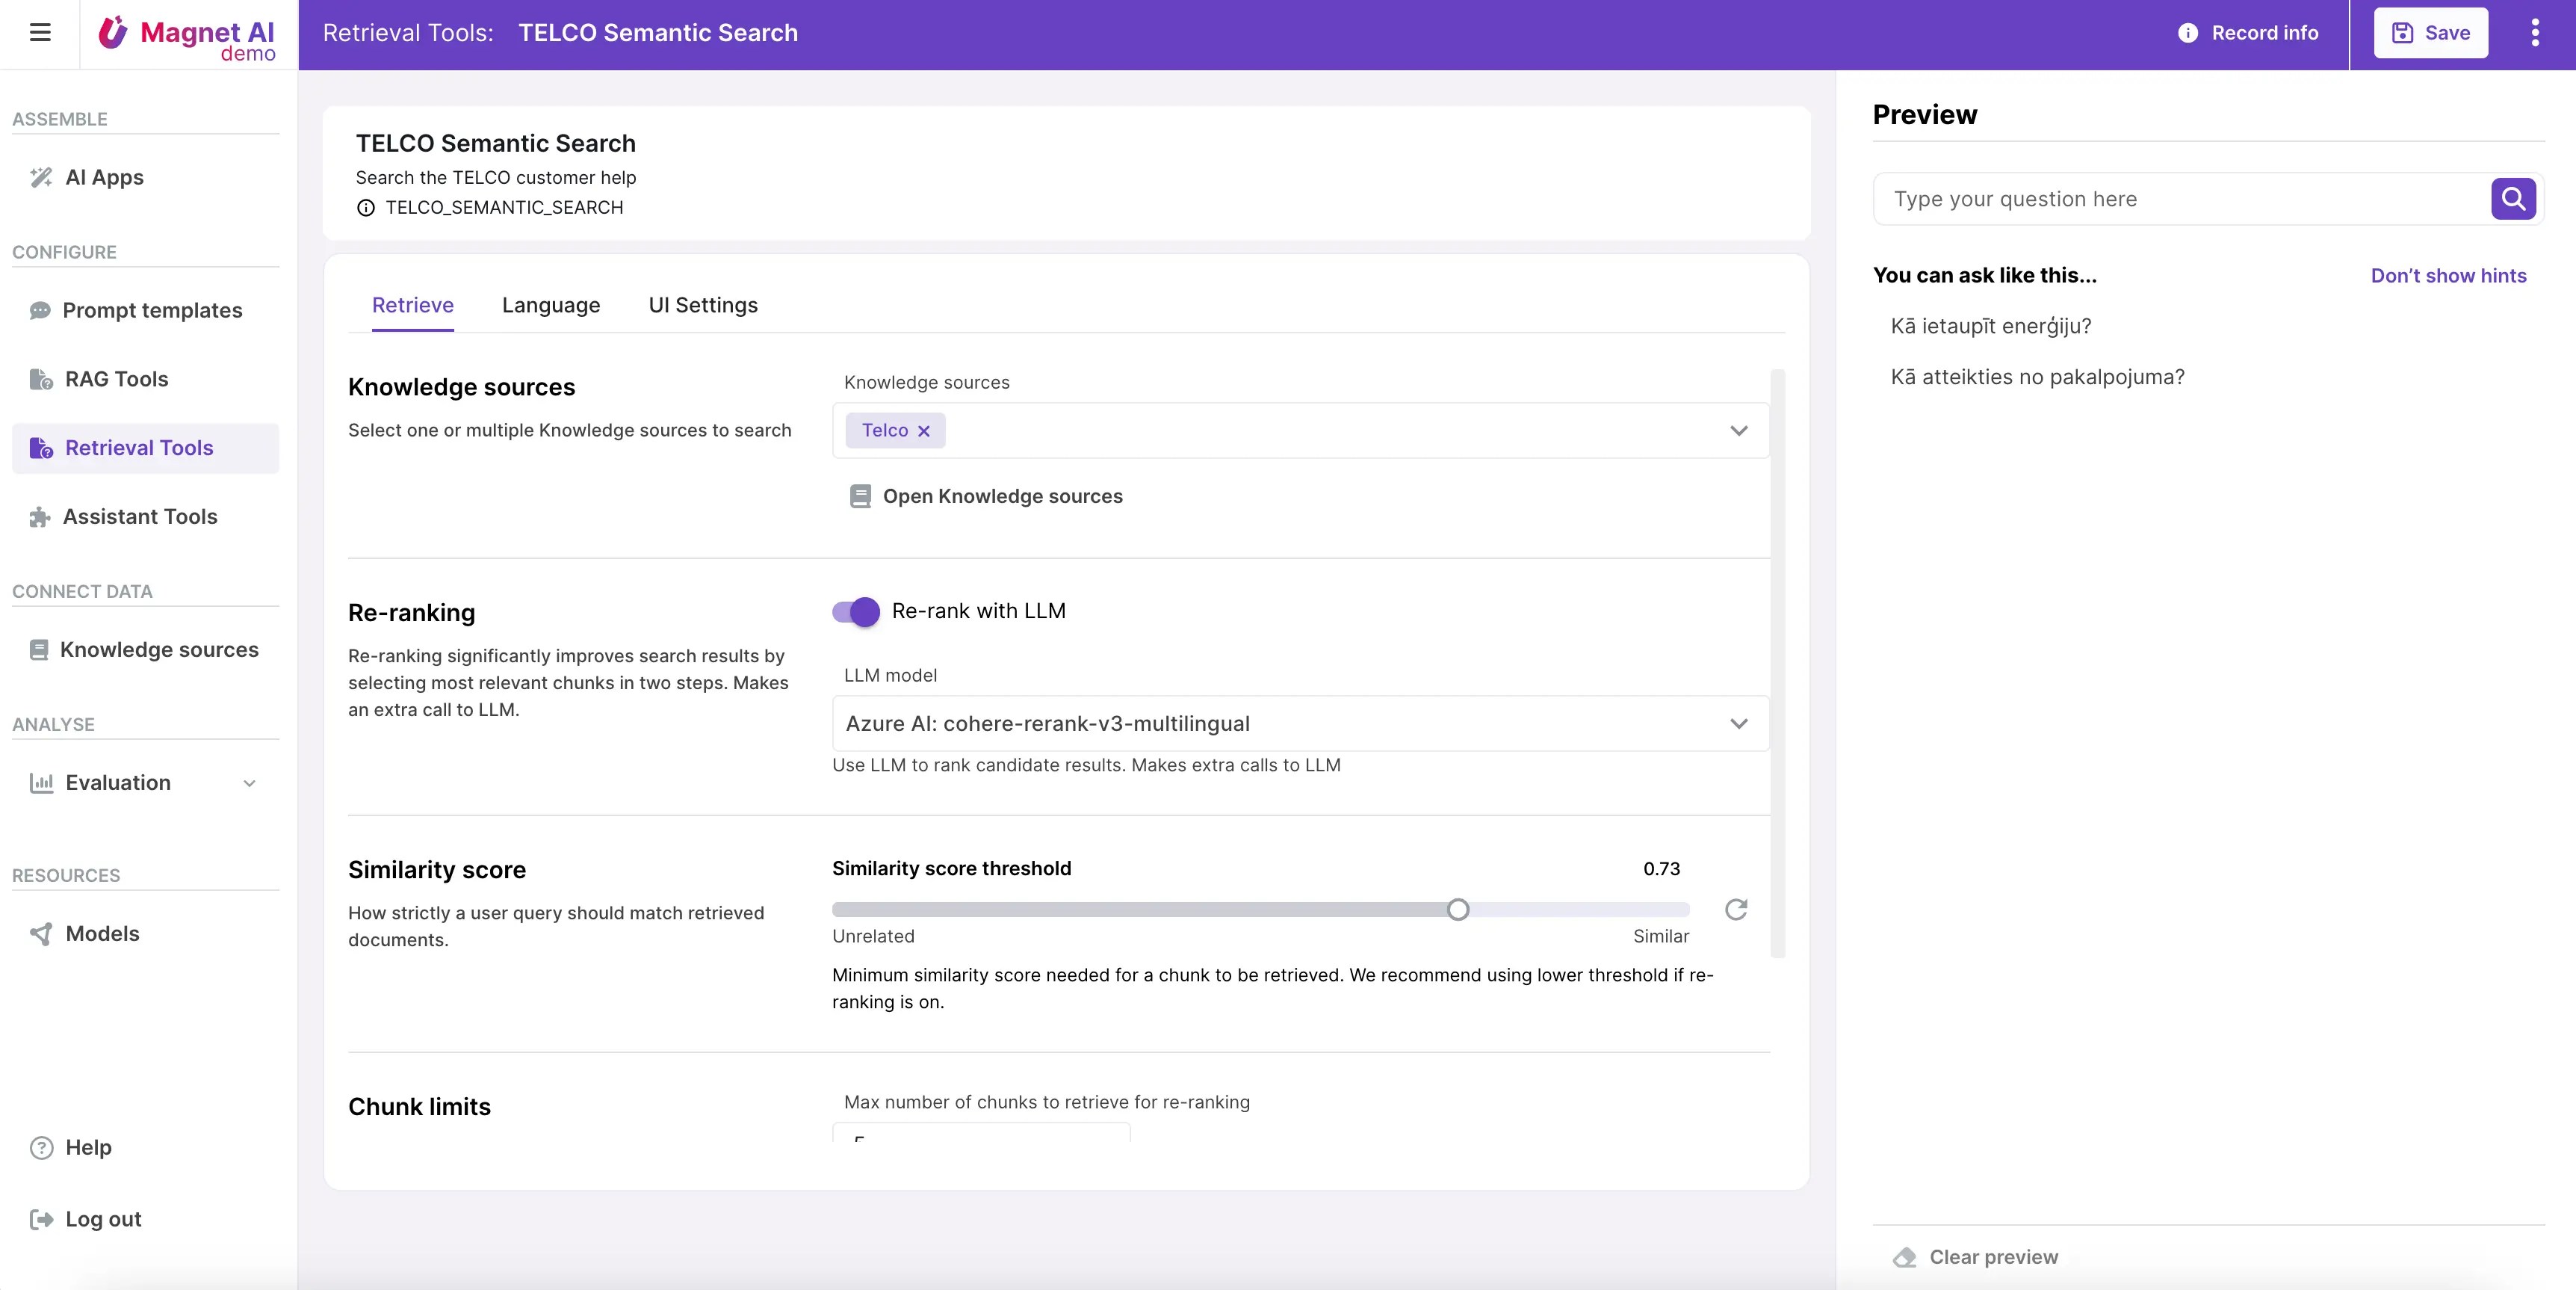Click the info icon beside TELCO_SEMANTIC_SEARCH
Viewport: 2576px width, 1290px height.
(366, 209)
